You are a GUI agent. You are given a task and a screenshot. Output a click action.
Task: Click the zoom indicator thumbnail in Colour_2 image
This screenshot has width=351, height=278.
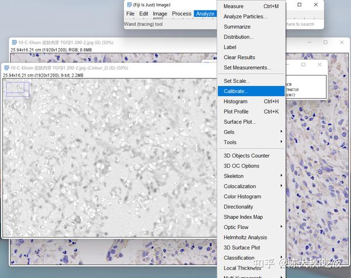point(18,89)
